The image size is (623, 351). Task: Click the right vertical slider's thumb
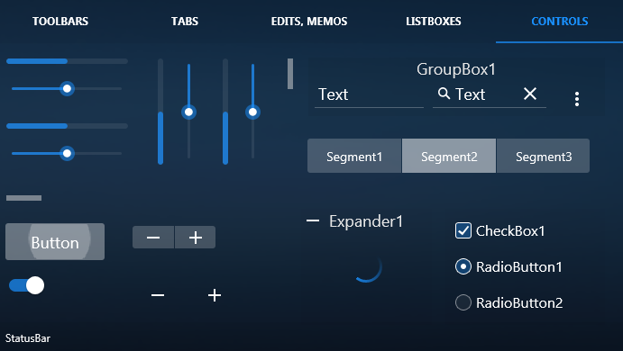tap(252, 112)
